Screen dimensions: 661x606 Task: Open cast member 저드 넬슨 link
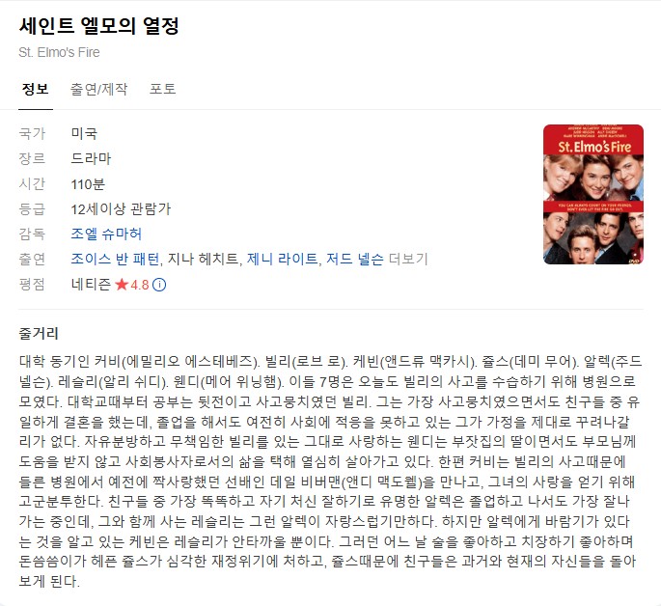coord(355,259)
